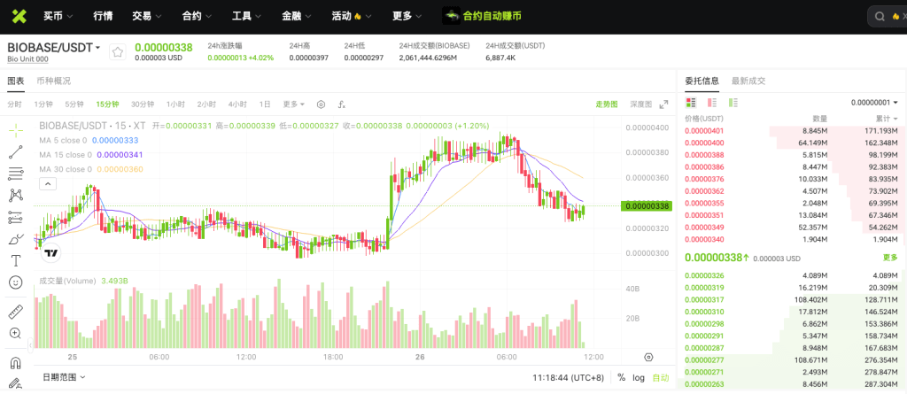Expand the 工具 navigation menu
Viewport: 907px width, 394px height.
(247, 16)
